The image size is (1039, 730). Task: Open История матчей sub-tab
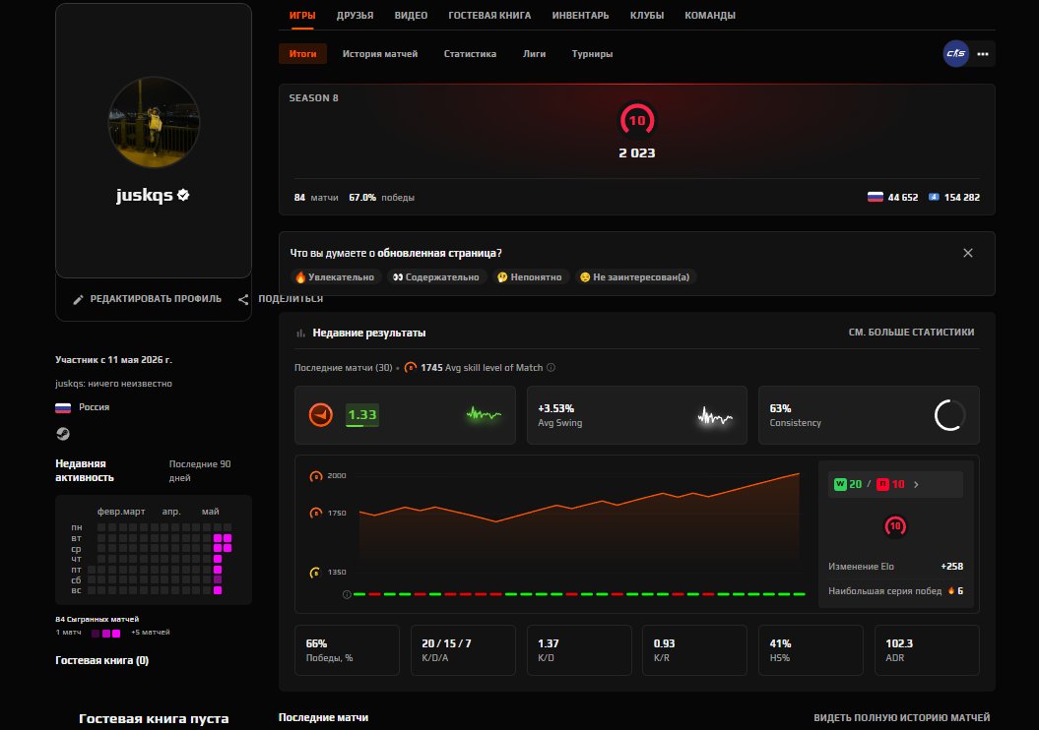[x=380, y=53]
